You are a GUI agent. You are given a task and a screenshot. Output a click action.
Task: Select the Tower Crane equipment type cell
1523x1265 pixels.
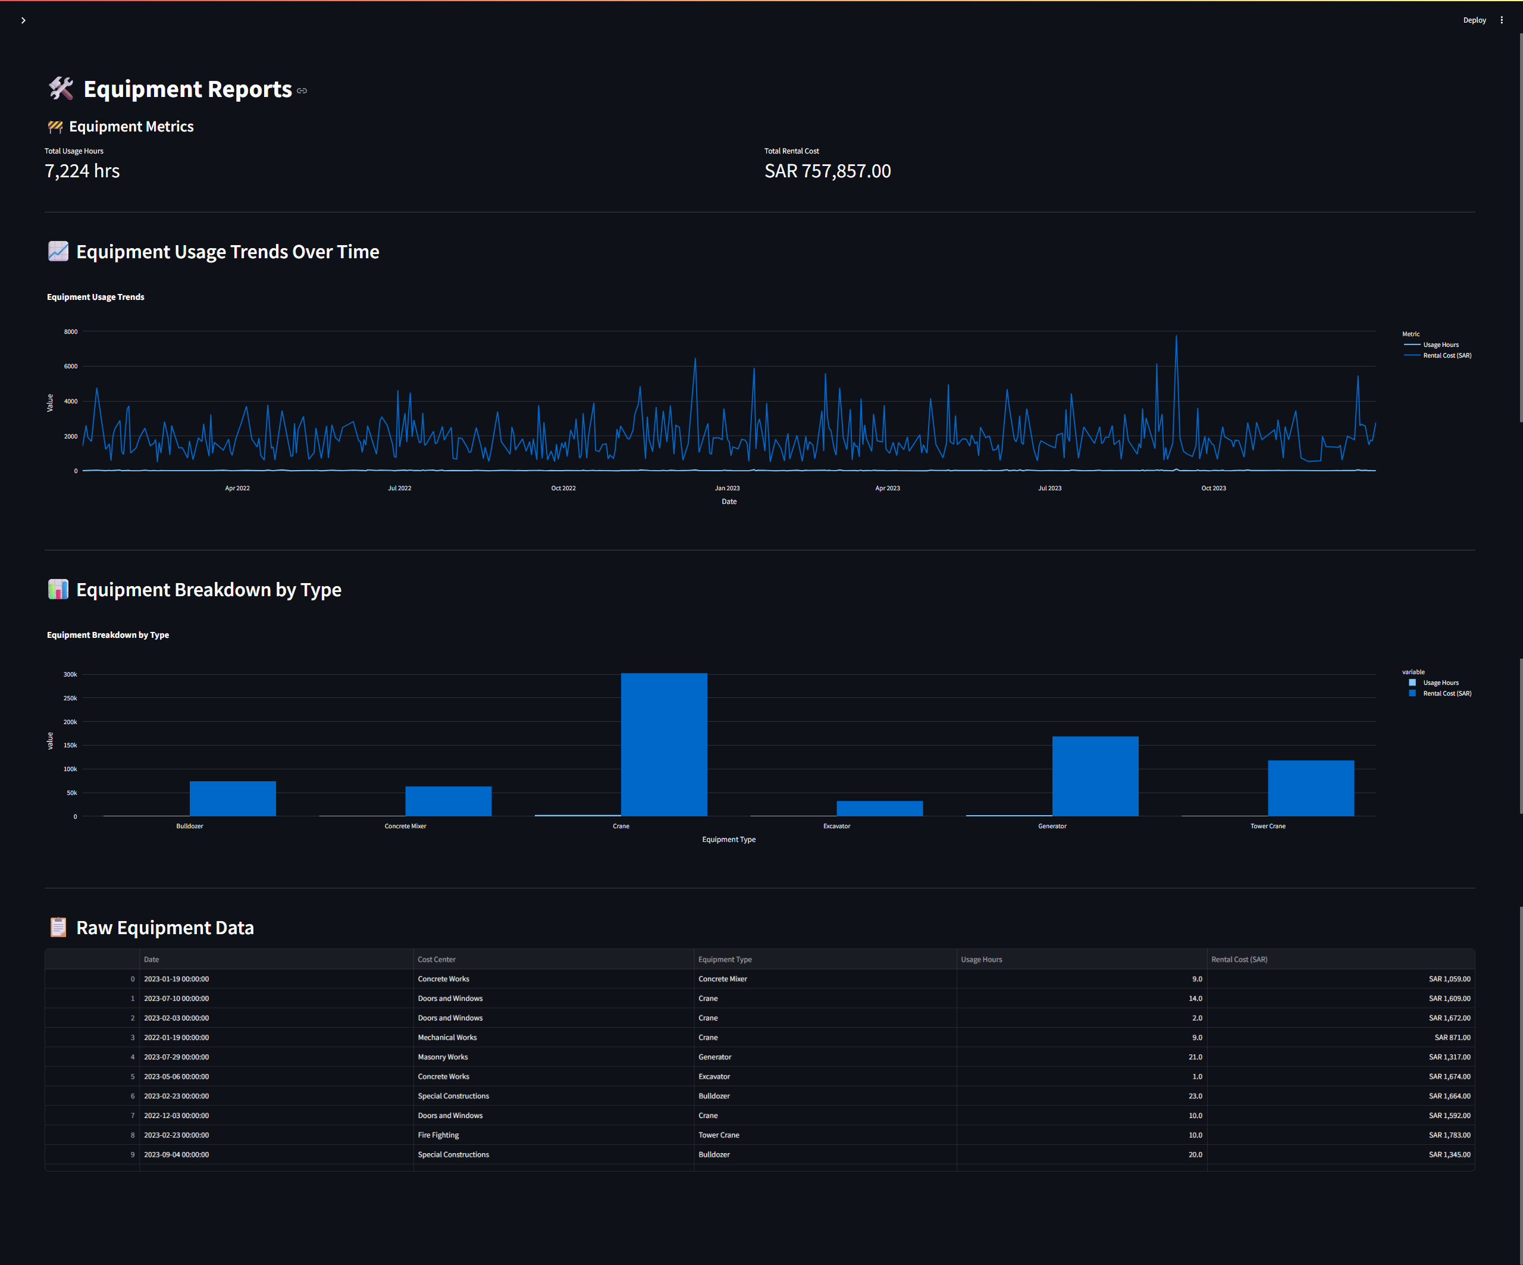click(x=825, y=1135)
